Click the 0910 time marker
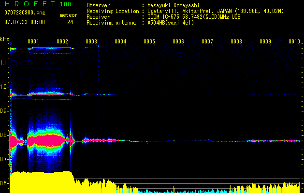Image resolution: width=304 pixels, height=193 pixels. pos(294,41)
